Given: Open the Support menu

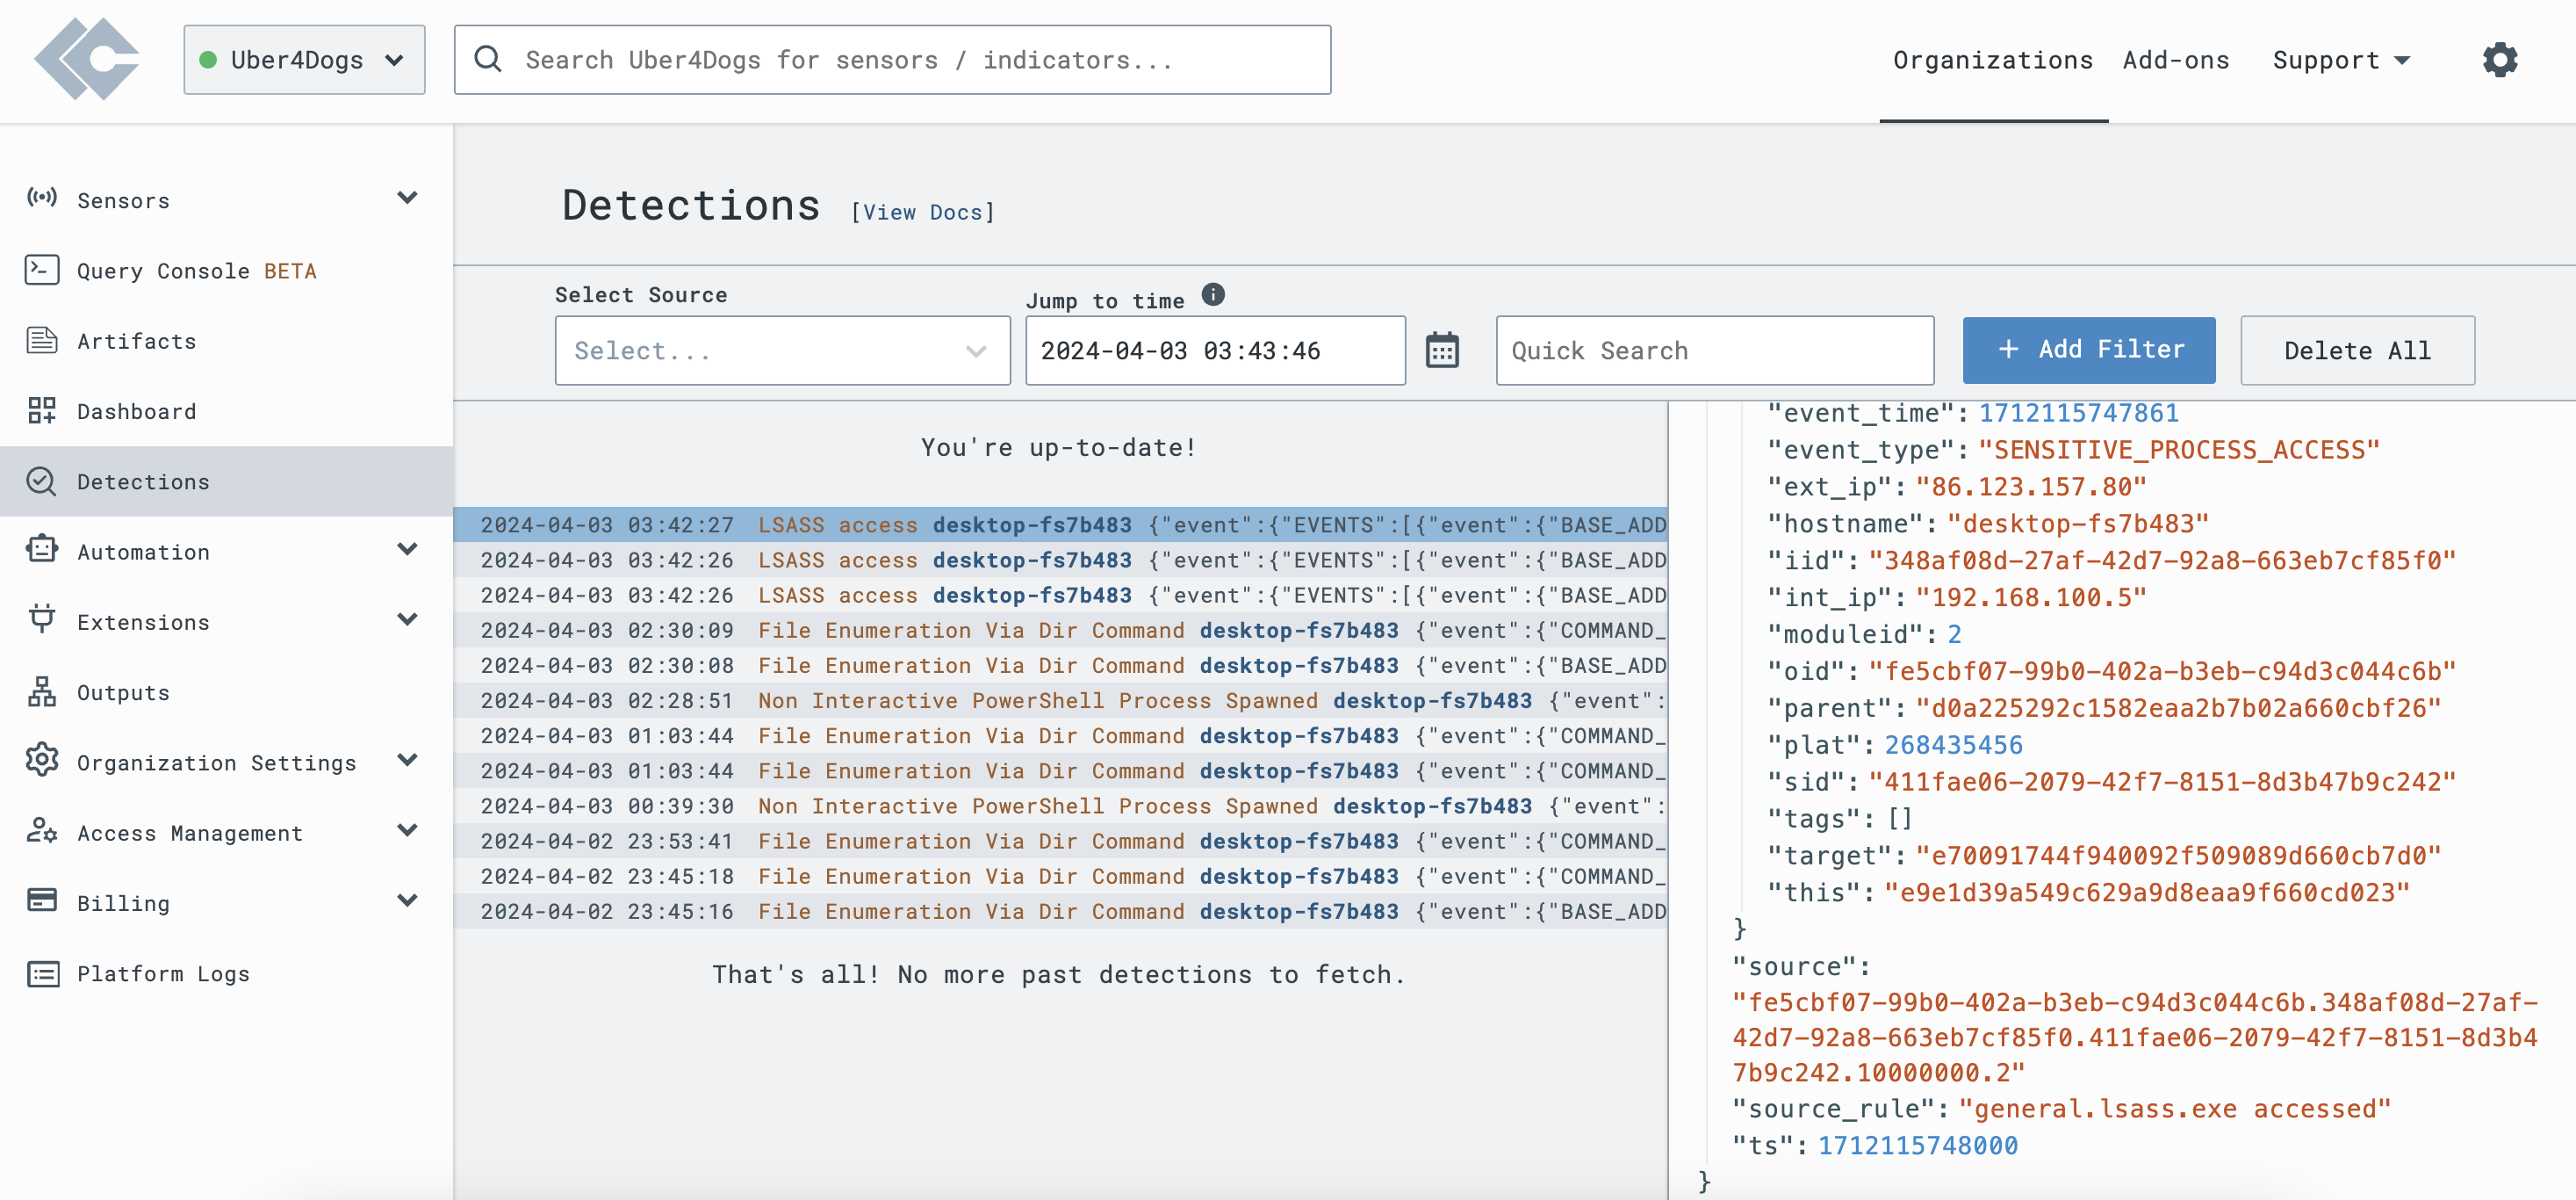Looking at the screenshot, I should [x=2340, y=60].
